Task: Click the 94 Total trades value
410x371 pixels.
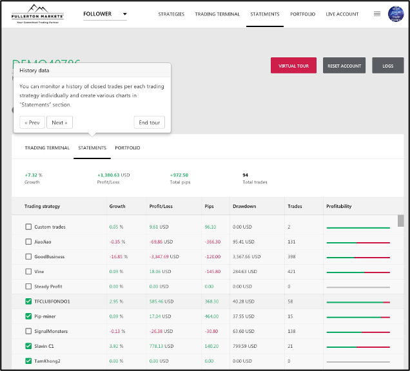Action: coord(245,175)
